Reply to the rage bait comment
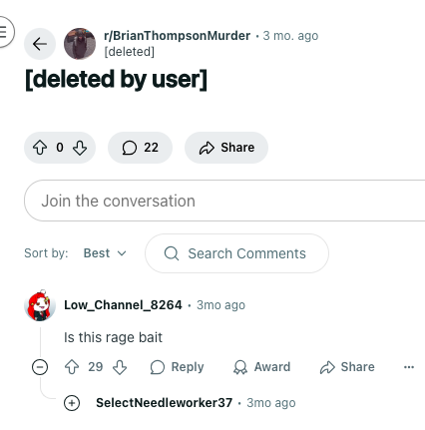 tap(177, 367)
